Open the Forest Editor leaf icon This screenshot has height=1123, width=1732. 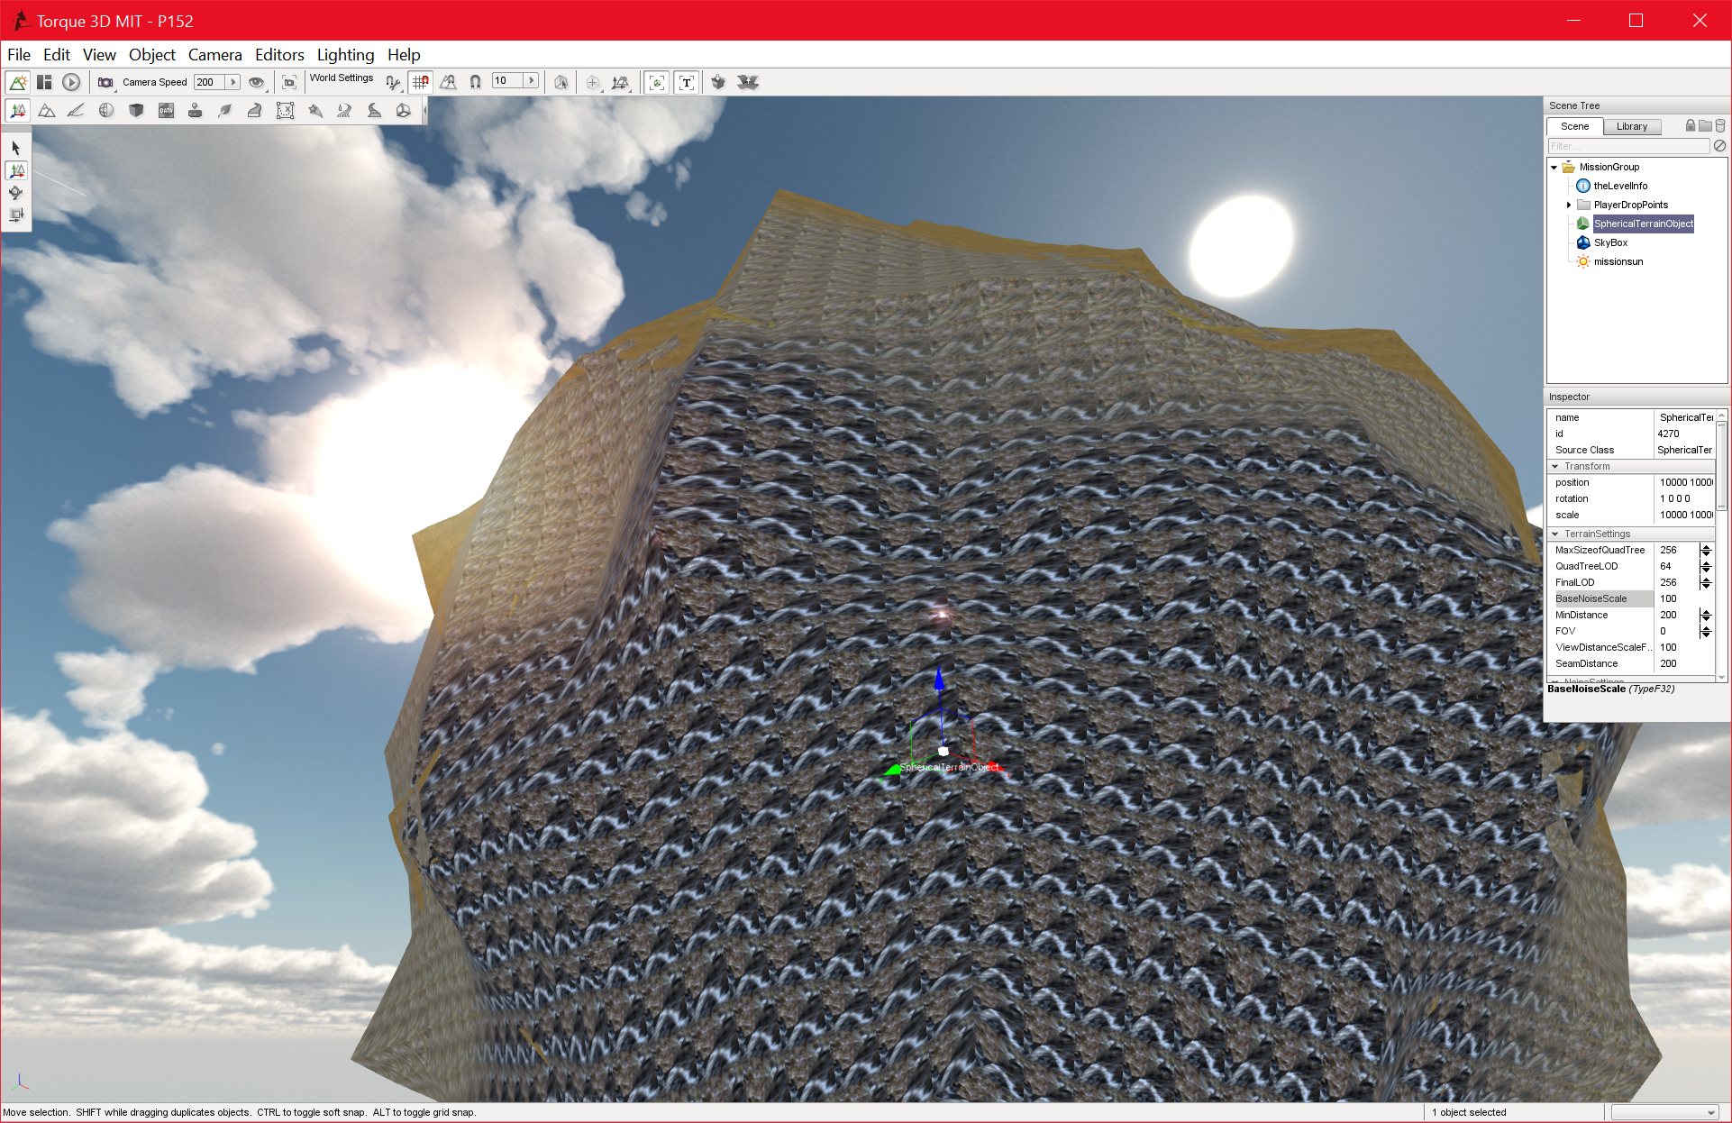pyautogui.click(x=225, y=111)
